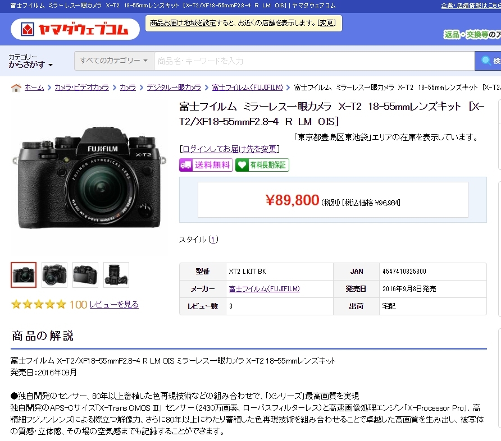Click the Yamada Web Com logo
The height and width of the screenshot is (441, 501).
75,29
